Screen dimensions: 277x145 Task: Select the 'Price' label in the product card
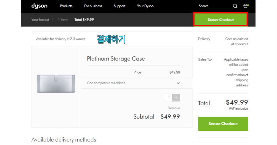[137, 72]
